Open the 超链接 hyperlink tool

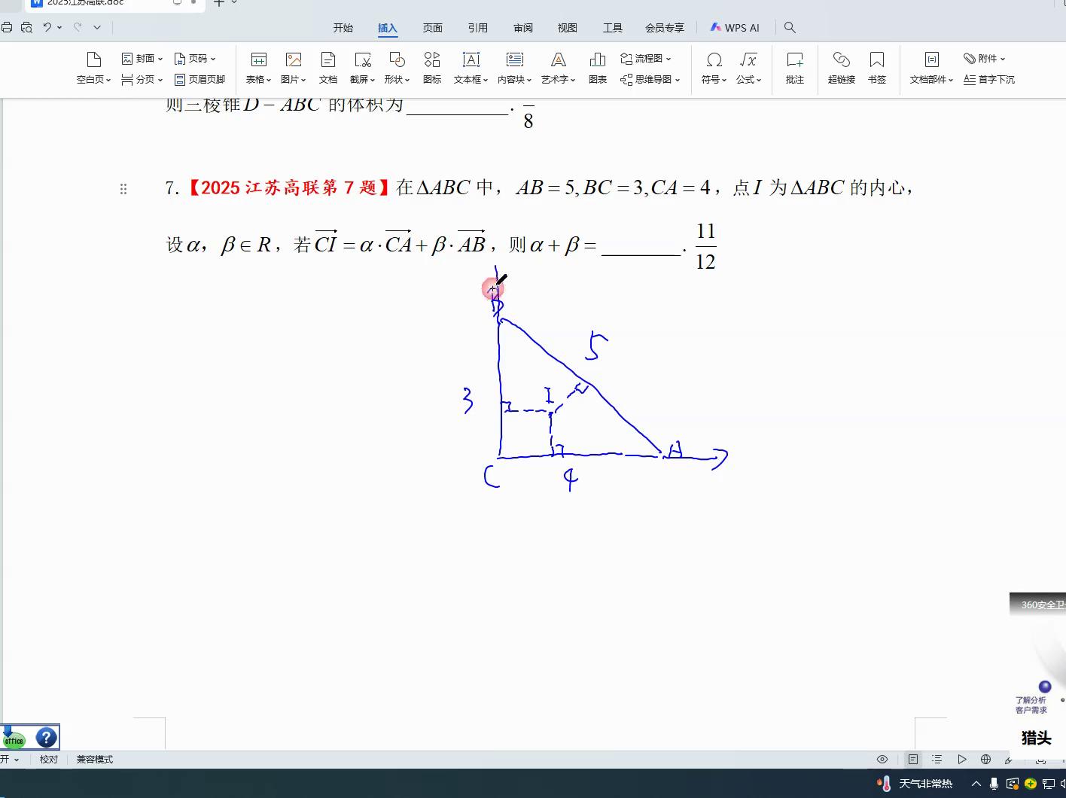pyautogui.click(x=841, y=60)
